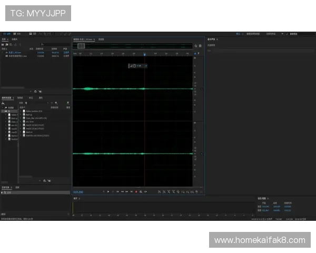Click the rewind button in transport
The image size is (316, 253).
click(x=122, y=191)
